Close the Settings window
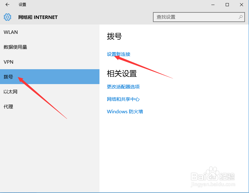249x193 pixels. [242, 5]
